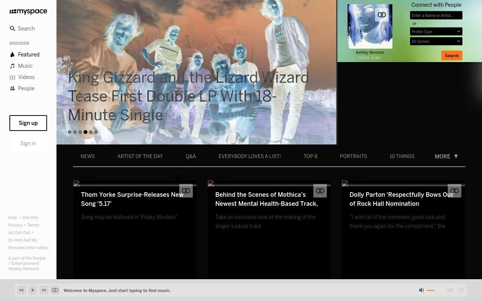Expand the MORE categories menu
482x301 pixels.
446,157
